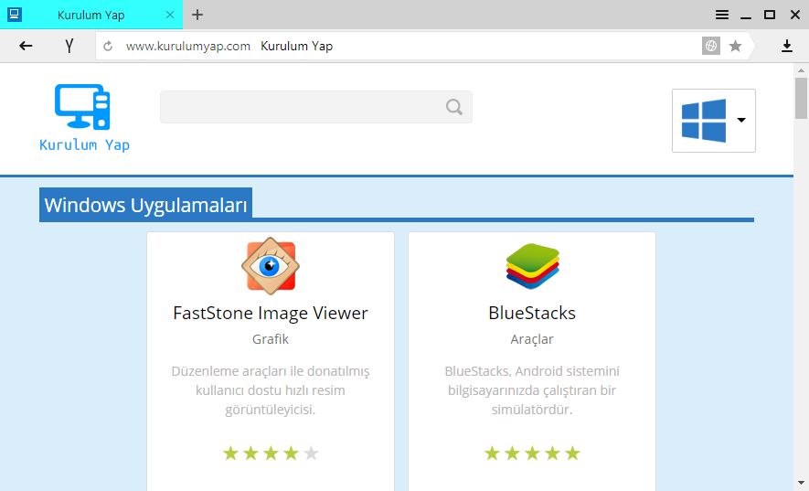Bookmark the page with the star icon

(735, 46)
